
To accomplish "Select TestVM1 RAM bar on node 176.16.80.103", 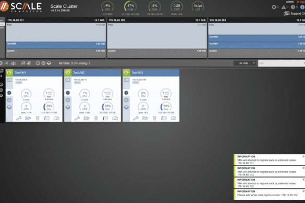I will [x=257, y=45].
